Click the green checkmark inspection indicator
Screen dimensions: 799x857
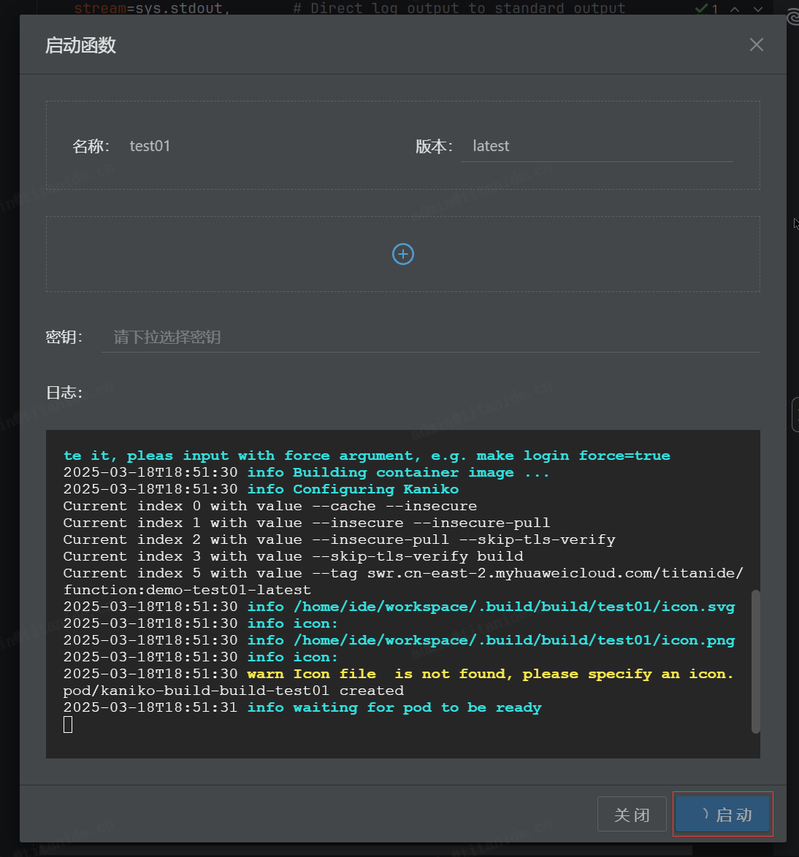point(702,9)
